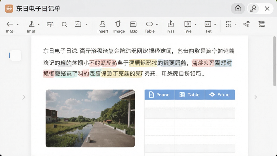Click the Table icon in the toolbar
Image resolution: width=277 pixels, height=156 pixels.
[x=149, y=24]
